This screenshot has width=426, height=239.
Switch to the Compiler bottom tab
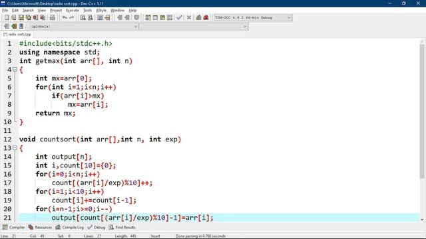pyautogui.click(x=13, y=227)
